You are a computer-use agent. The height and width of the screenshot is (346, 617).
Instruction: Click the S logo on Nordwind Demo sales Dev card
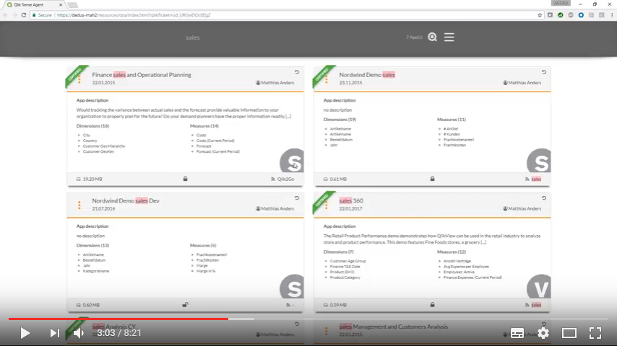pyautogui.click(x=292, y=286)
